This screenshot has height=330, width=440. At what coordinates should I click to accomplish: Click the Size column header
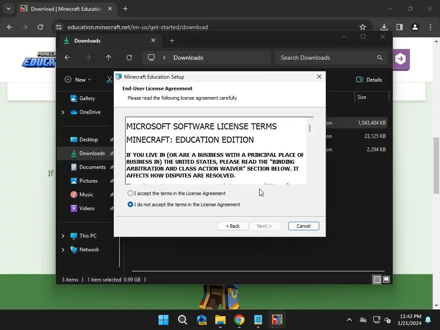371,97
